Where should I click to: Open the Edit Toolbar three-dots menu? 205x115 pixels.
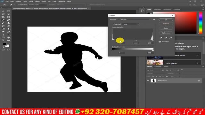tap(9, 41)
